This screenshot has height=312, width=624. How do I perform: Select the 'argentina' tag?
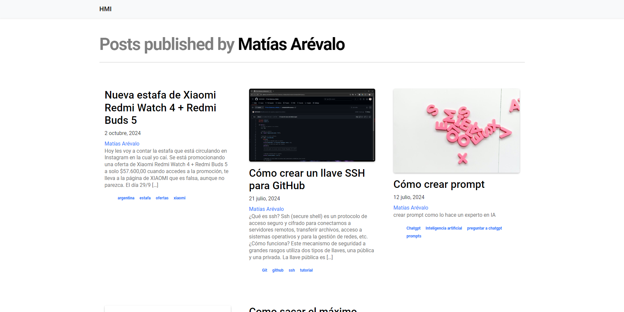(x=126, y=198)
